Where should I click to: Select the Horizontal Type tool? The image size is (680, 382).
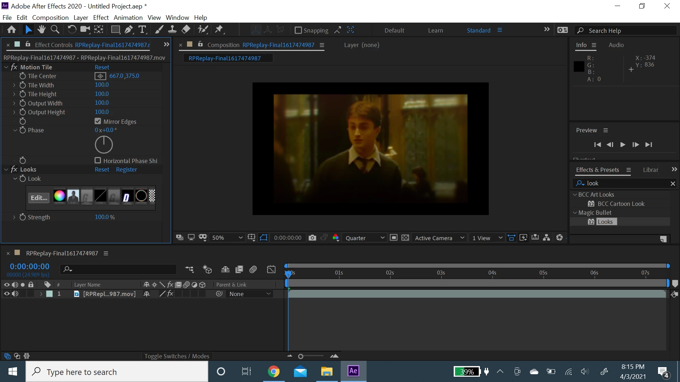[142, 30]
